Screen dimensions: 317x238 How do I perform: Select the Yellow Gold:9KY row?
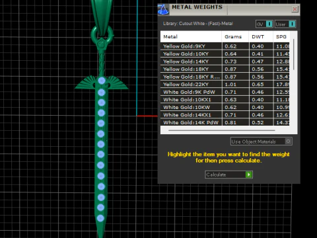tap(225, 46)
